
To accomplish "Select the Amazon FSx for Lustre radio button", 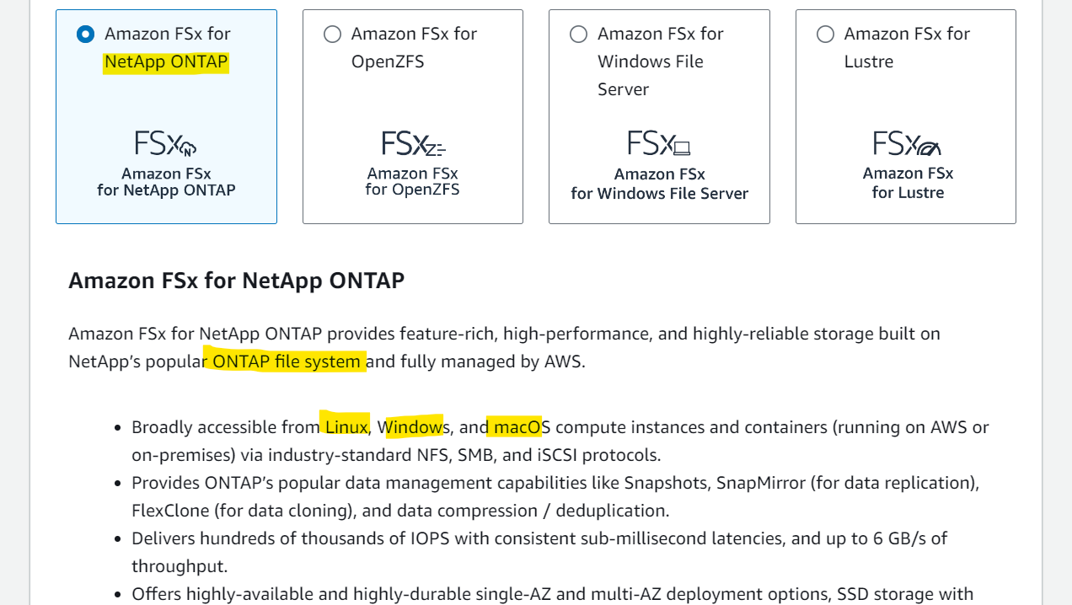I will [825, 34].
